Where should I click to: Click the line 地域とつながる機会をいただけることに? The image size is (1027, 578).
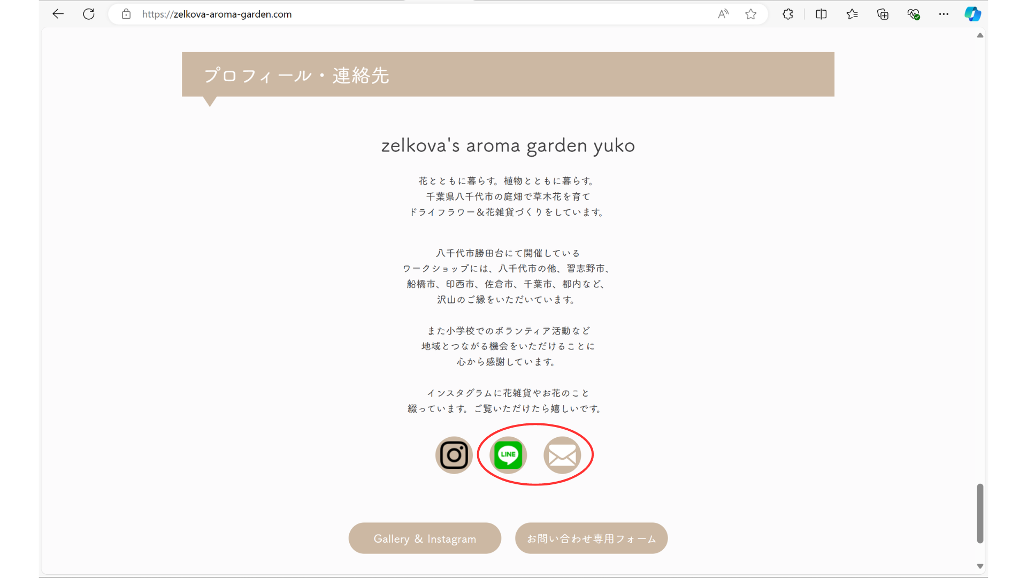click(508, 346)
